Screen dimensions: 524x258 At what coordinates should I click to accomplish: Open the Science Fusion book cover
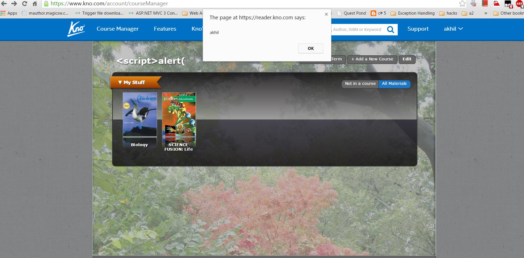tap(179, 114)
